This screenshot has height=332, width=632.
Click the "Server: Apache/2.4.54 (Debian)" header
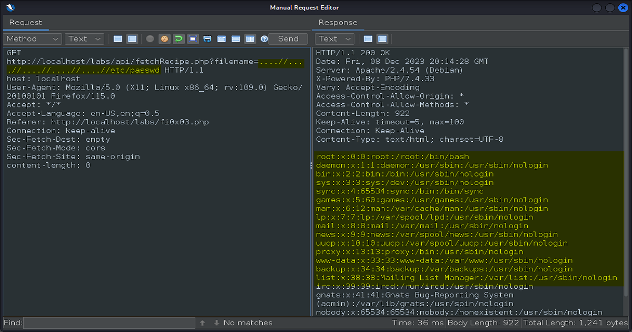coord(390,70)
